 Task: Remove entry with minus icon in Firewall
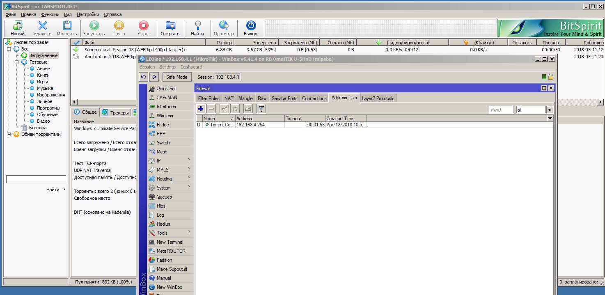pos(211,109)
